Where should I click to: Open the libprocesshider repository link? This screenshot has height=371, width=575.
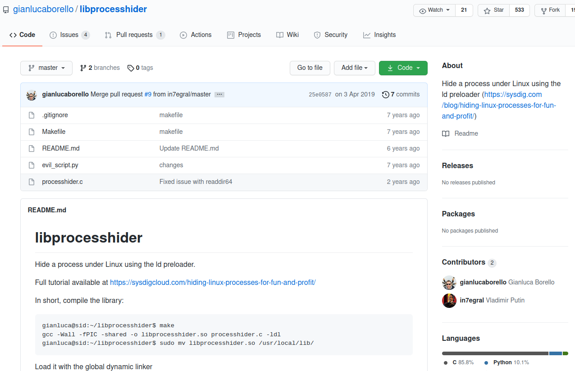[113, 9]
